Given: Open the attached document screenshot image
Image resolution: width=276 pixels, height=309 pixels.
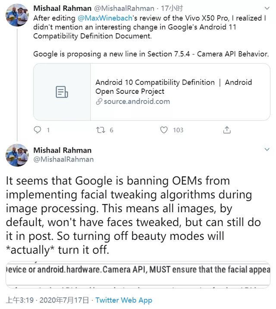Looking at the screenshot, I should [x=138, y=274].
